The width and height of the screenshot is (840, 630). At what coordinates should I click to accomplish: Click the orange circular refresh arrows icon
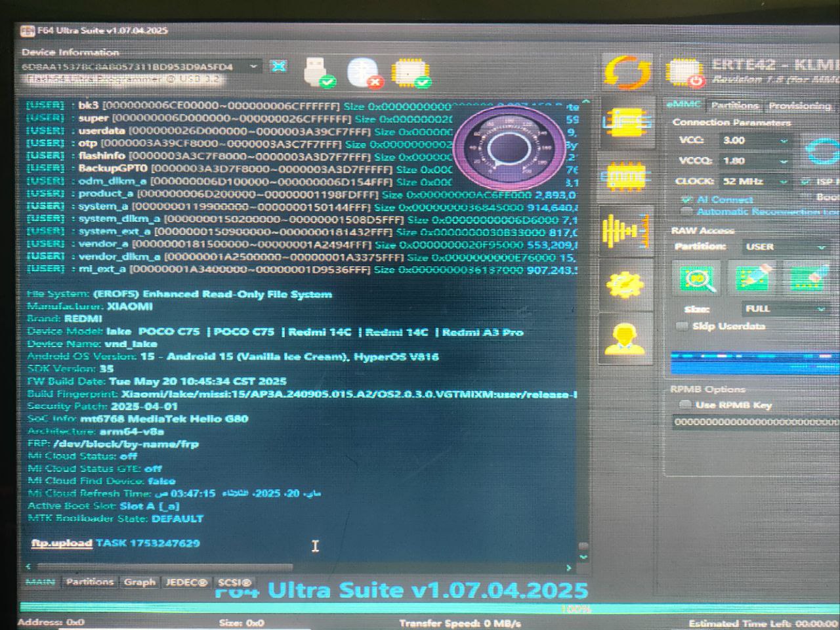pos(627,72)
